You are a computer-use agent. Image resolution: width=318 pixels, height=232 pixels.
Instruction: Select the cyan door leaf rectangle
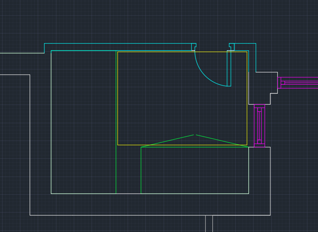pyautogui.click(x=229, y=68)
